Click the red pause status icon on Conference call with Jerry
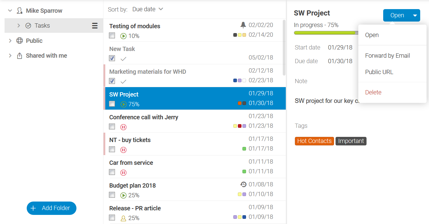This screenshot has height=224, width=429. pyautogui.click(x=123, y=127)
